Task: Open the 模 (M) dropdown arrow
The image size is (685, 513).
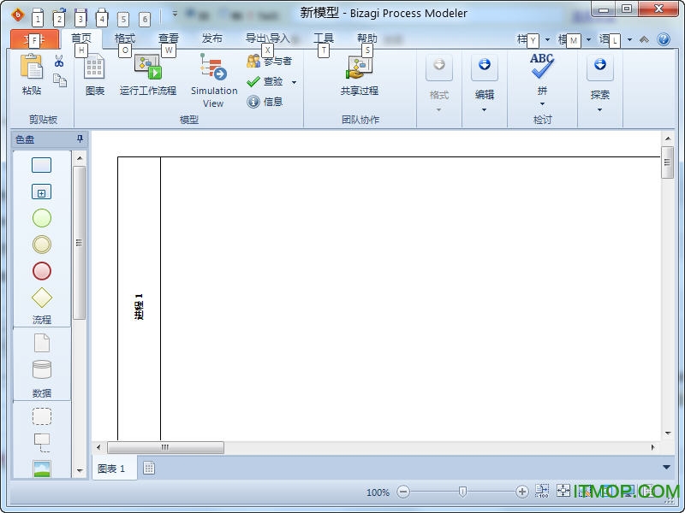Action: pos(588,39)
